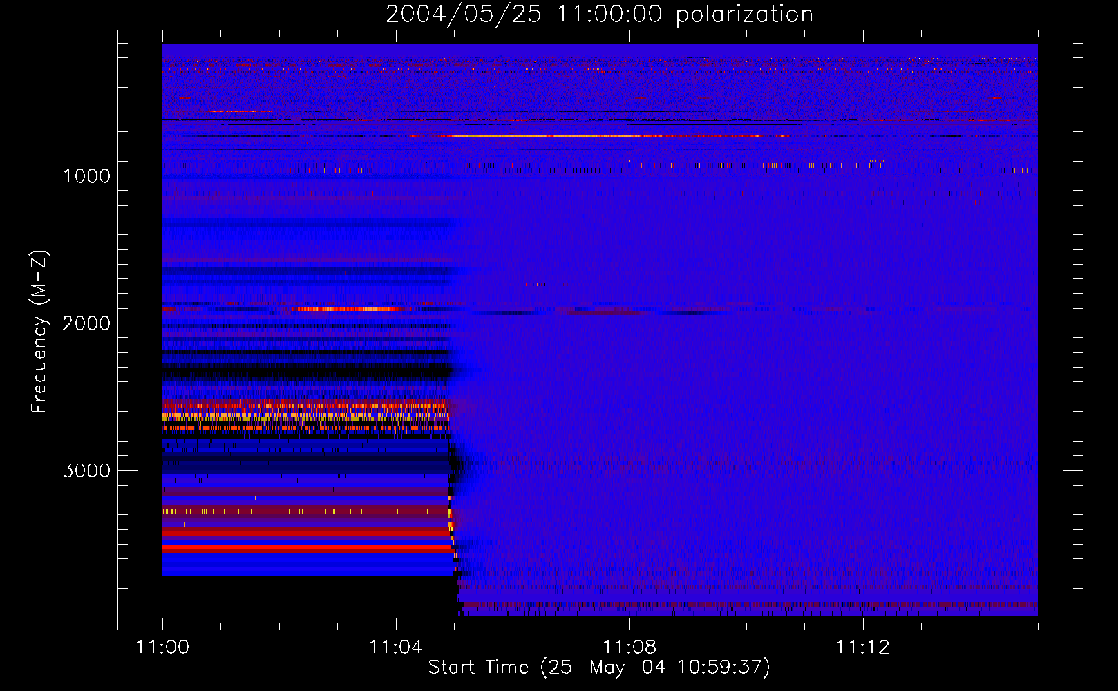1118x691 pixels.
Task: Select the 'Frequency (MHZ)' y-axis label
Action: pos(39,332)
